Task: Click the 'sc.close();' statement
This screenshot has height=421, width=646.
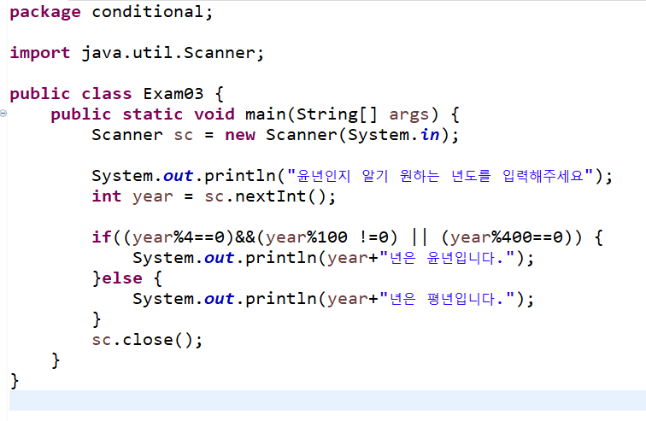Action: coord(147,340)
